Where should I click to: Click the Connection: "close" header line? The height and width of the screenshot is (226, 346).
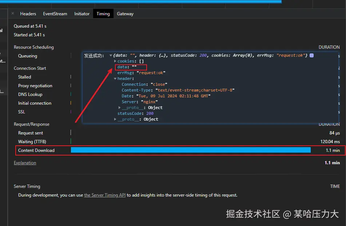pyautogui.click(x=144, y=84)
